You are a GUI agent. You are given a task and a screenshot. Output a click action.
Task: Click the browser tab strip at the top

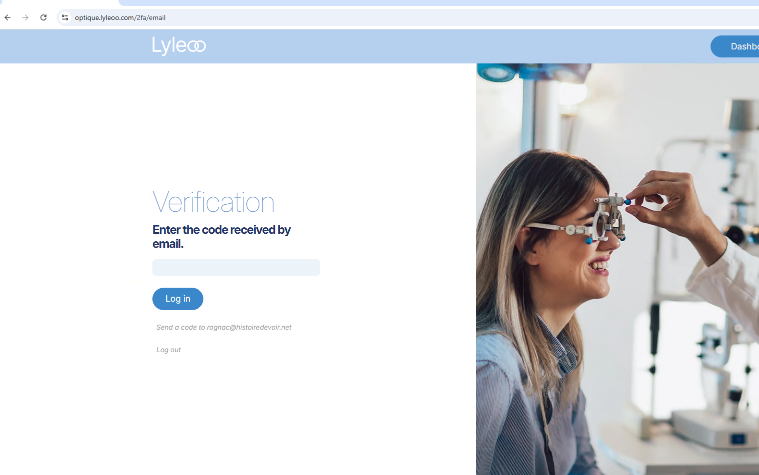439,3
